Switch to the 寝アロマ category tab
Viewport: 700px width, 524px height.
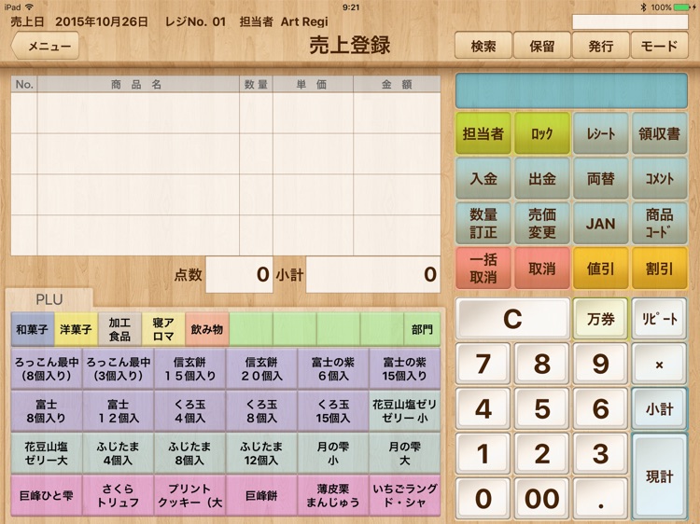pyautogui.click(x=163, y=329)
